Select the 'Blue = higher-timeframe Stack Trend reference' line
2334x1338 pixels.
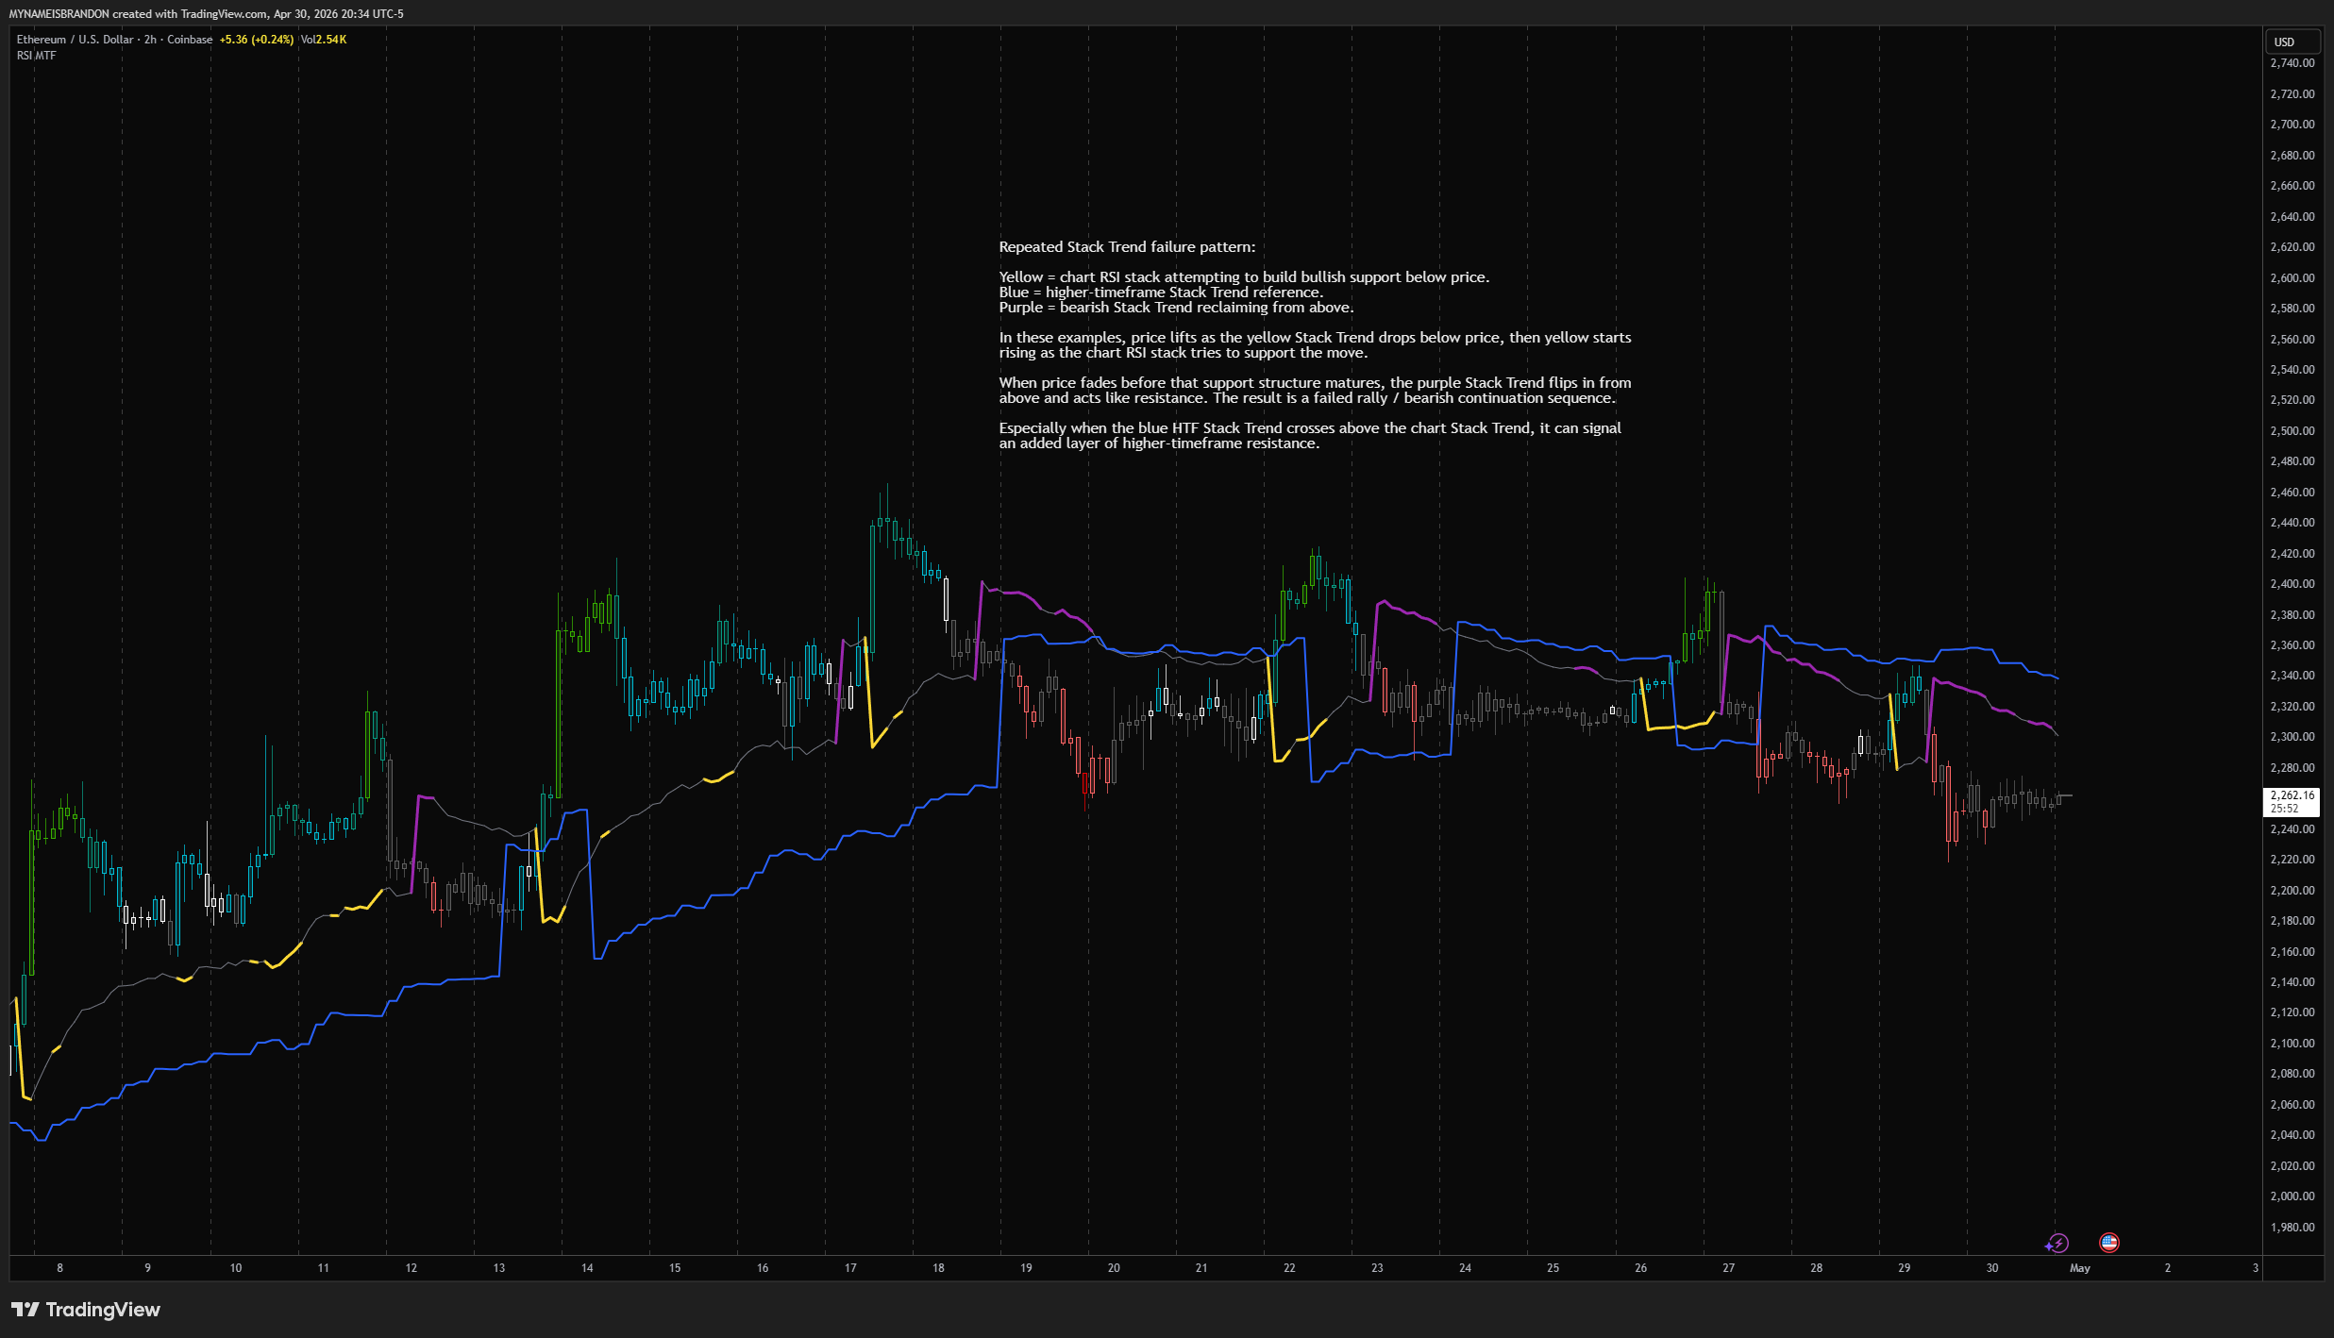coord(1161,293)
